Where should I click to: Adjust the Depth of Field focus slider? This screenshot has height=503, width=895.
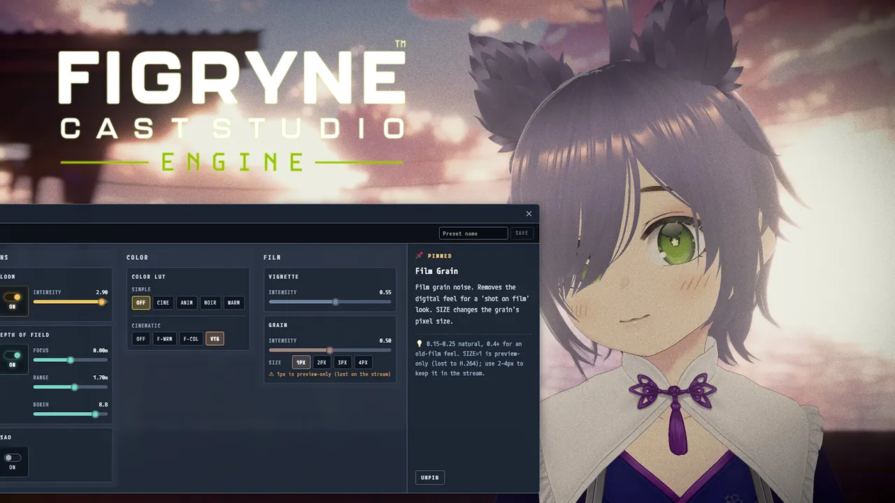pos(71,360)
